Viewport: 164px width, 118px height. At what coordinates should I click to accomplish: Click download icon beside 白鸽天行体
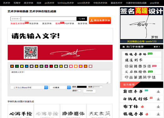tap(158, 99)
